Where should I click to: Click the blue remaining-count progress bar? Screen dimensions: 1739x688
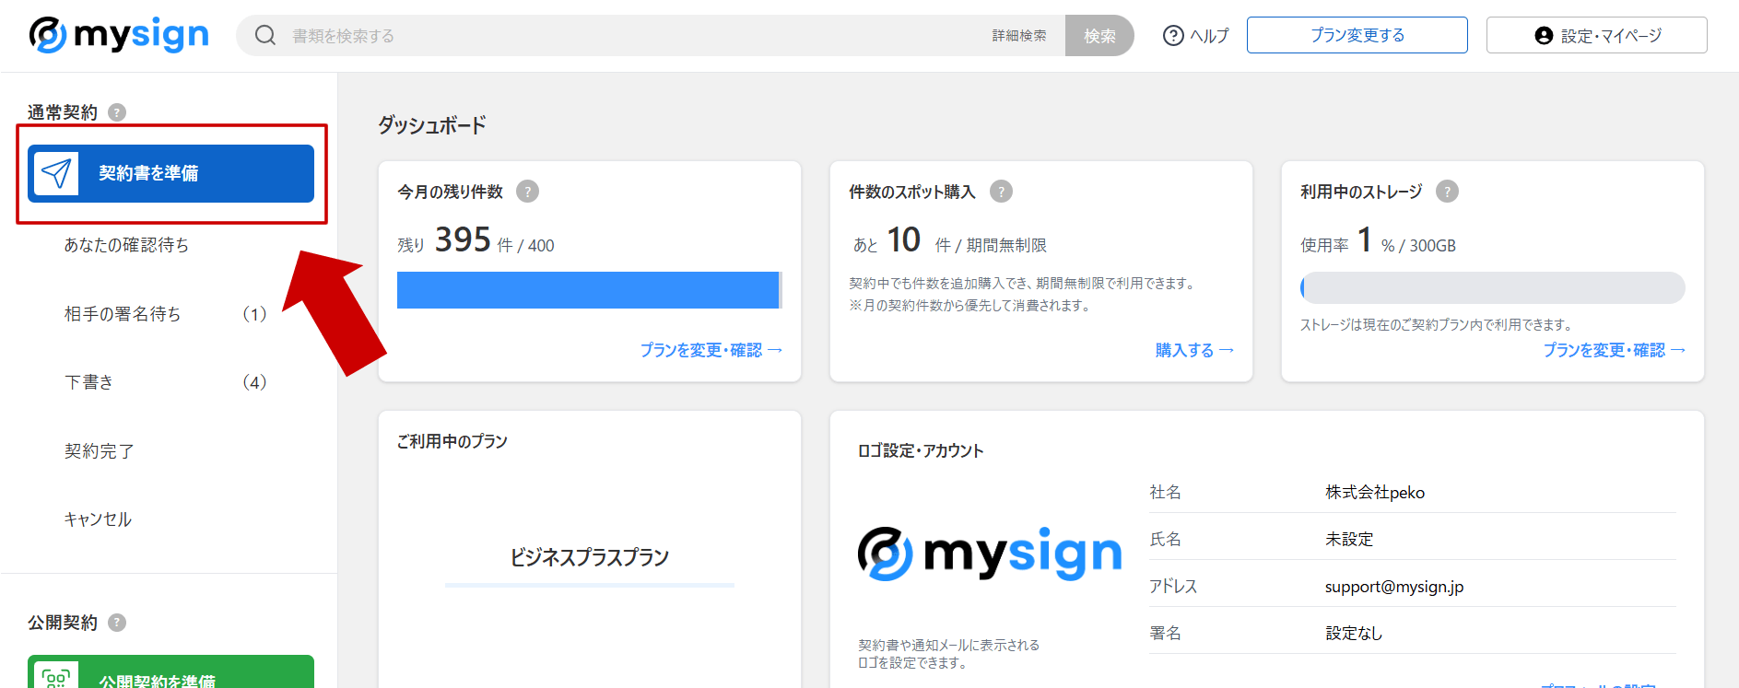click(590, 290)
